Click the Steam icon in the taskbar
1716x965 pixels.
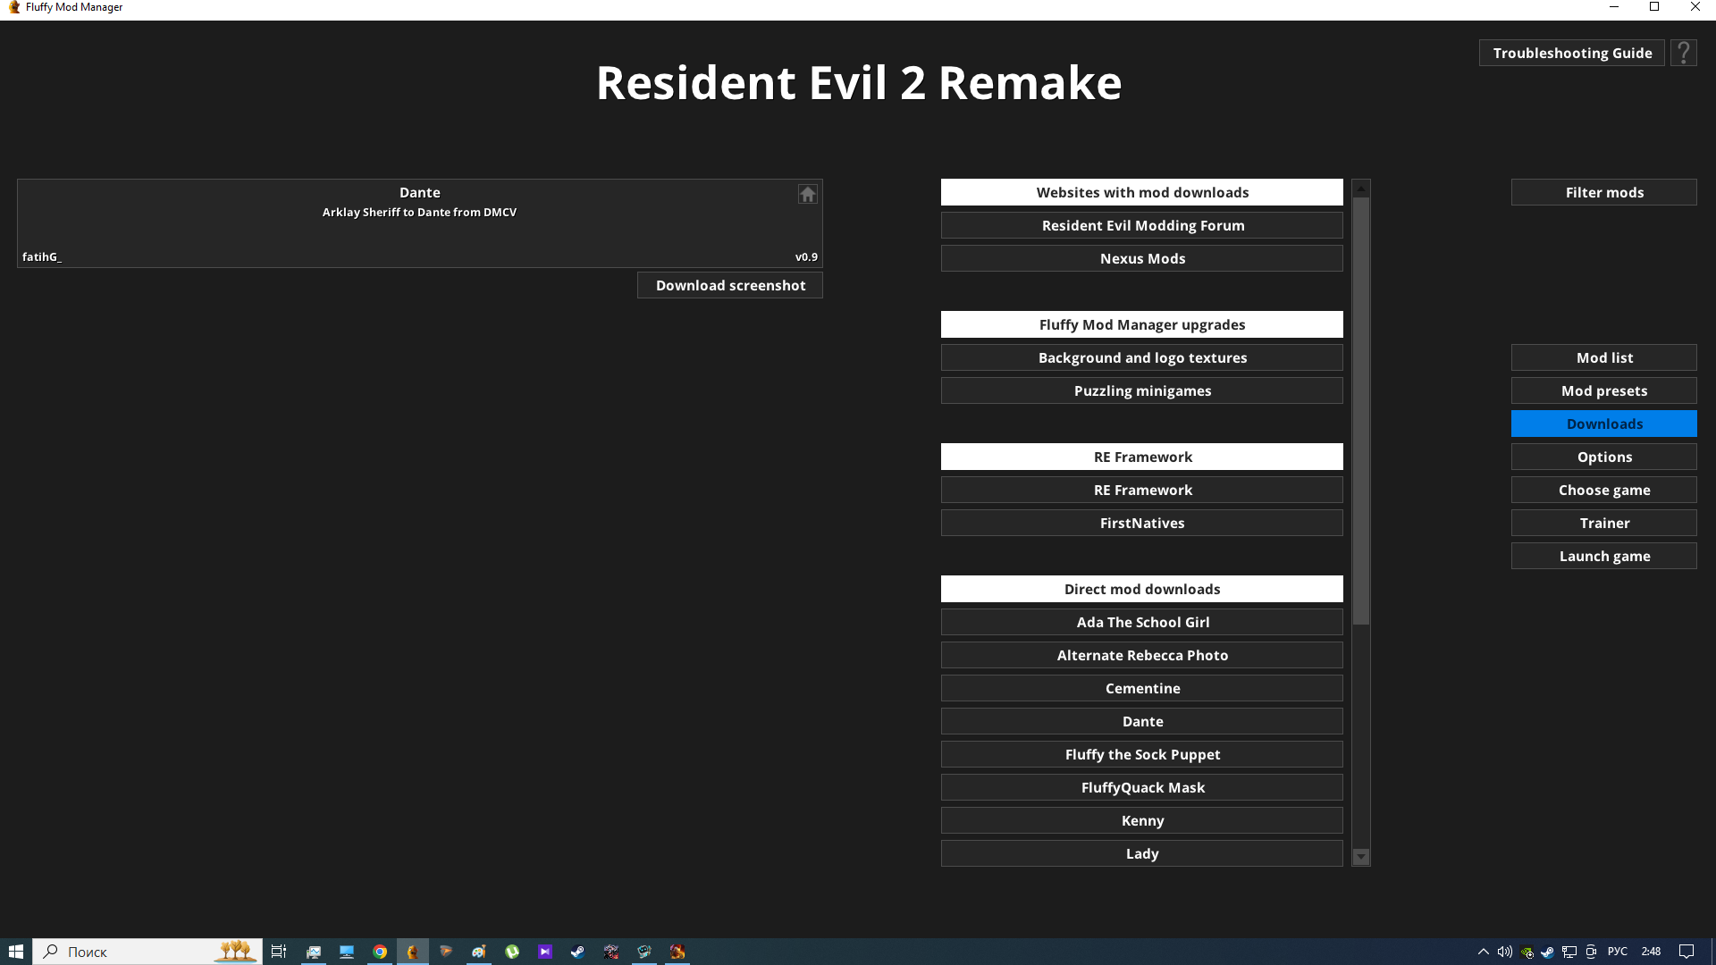[578, 952]
